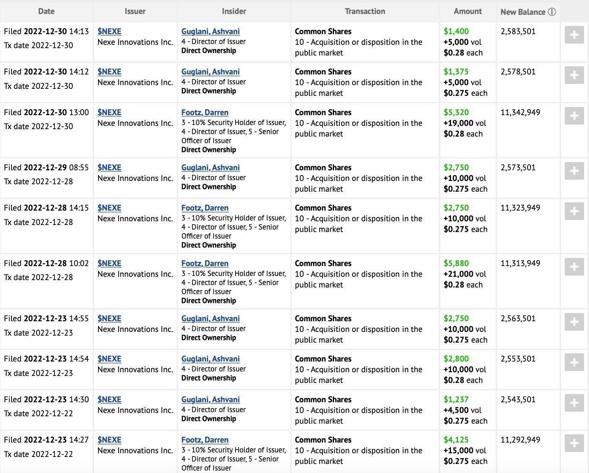The width and height of the screenshot is (589, 473).
Task: Select the $5,320 amount value
Action: (x=456, y=112)
